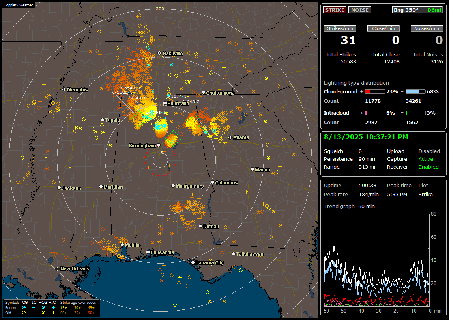
Task: Click the Dothan city marker
Action: pos(201,226)
